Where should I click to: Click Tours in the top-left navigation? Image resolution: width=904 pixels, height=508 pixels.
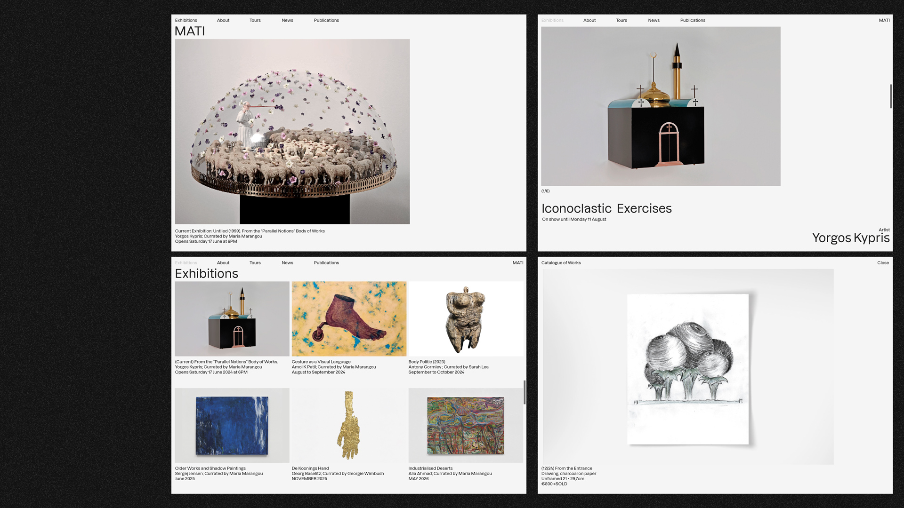tap(255, 20)
